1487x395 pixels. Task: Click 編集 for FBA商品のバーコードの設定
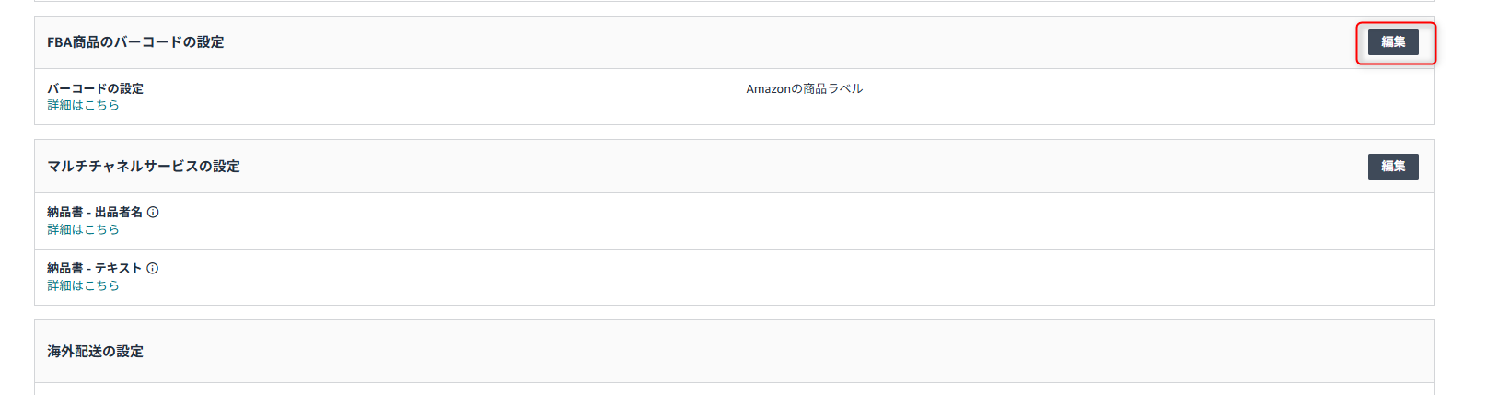click(x=1392, y=42)
